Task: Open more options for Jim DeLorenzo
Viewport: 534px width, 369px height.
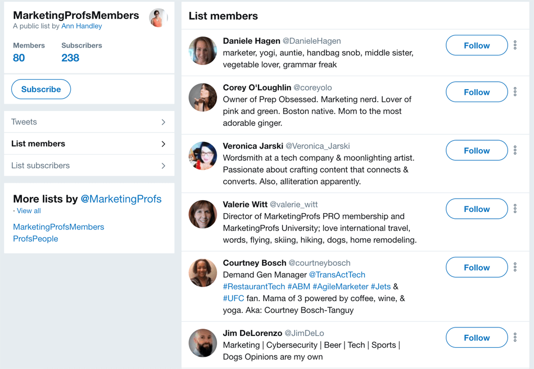Action: (515, 338)
